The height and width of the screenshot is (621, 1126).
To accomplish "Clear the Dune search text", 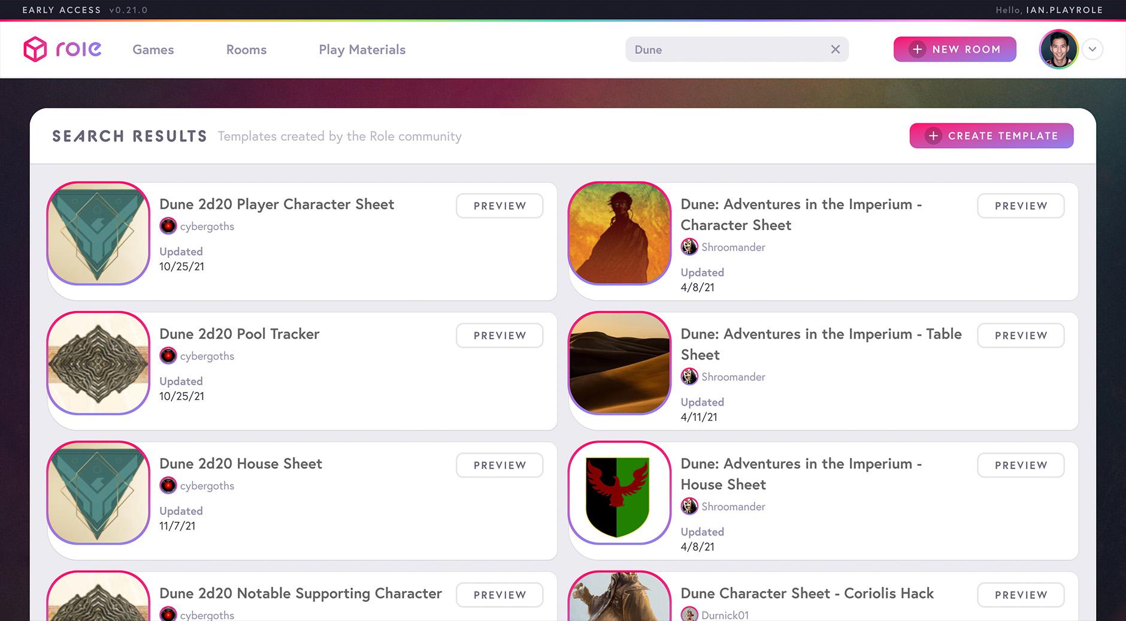I will tap(835, 49).
